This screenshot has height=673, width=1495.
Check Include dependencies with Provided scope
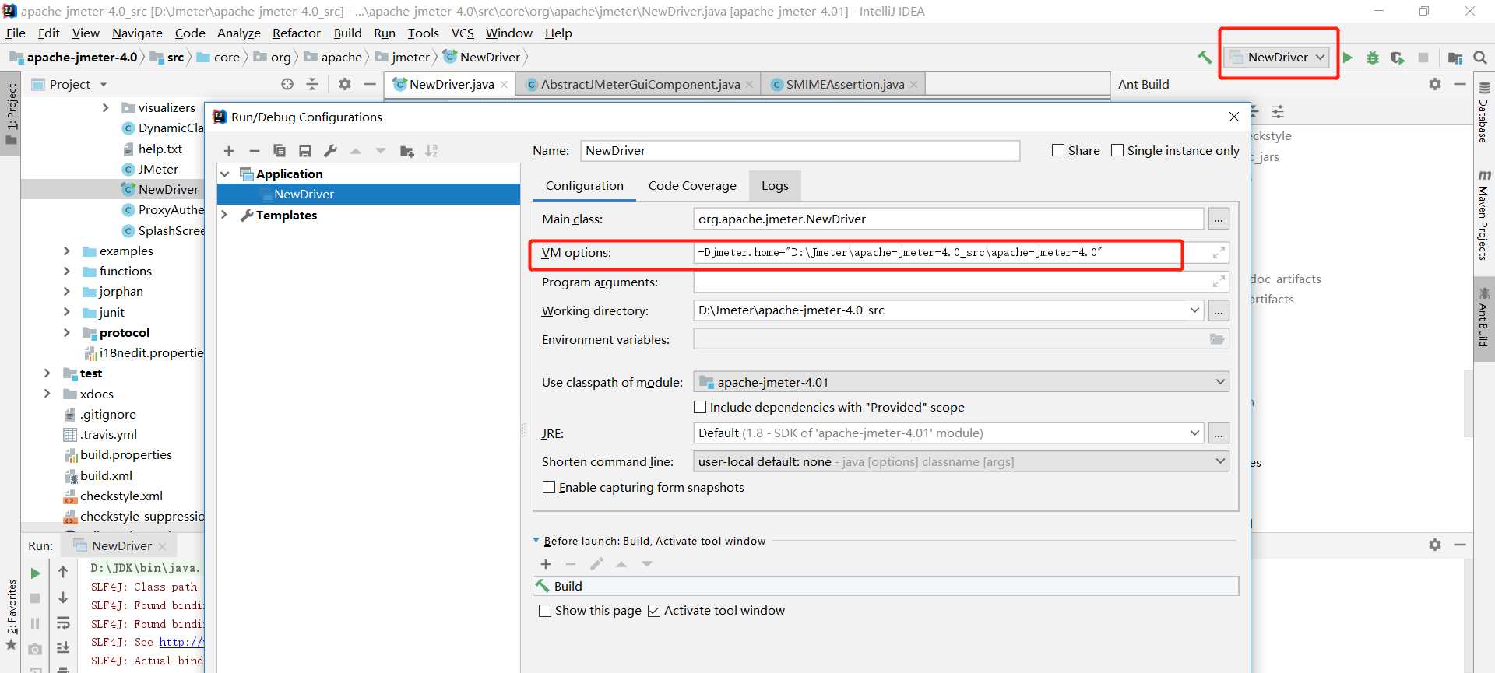pos(699,407)
